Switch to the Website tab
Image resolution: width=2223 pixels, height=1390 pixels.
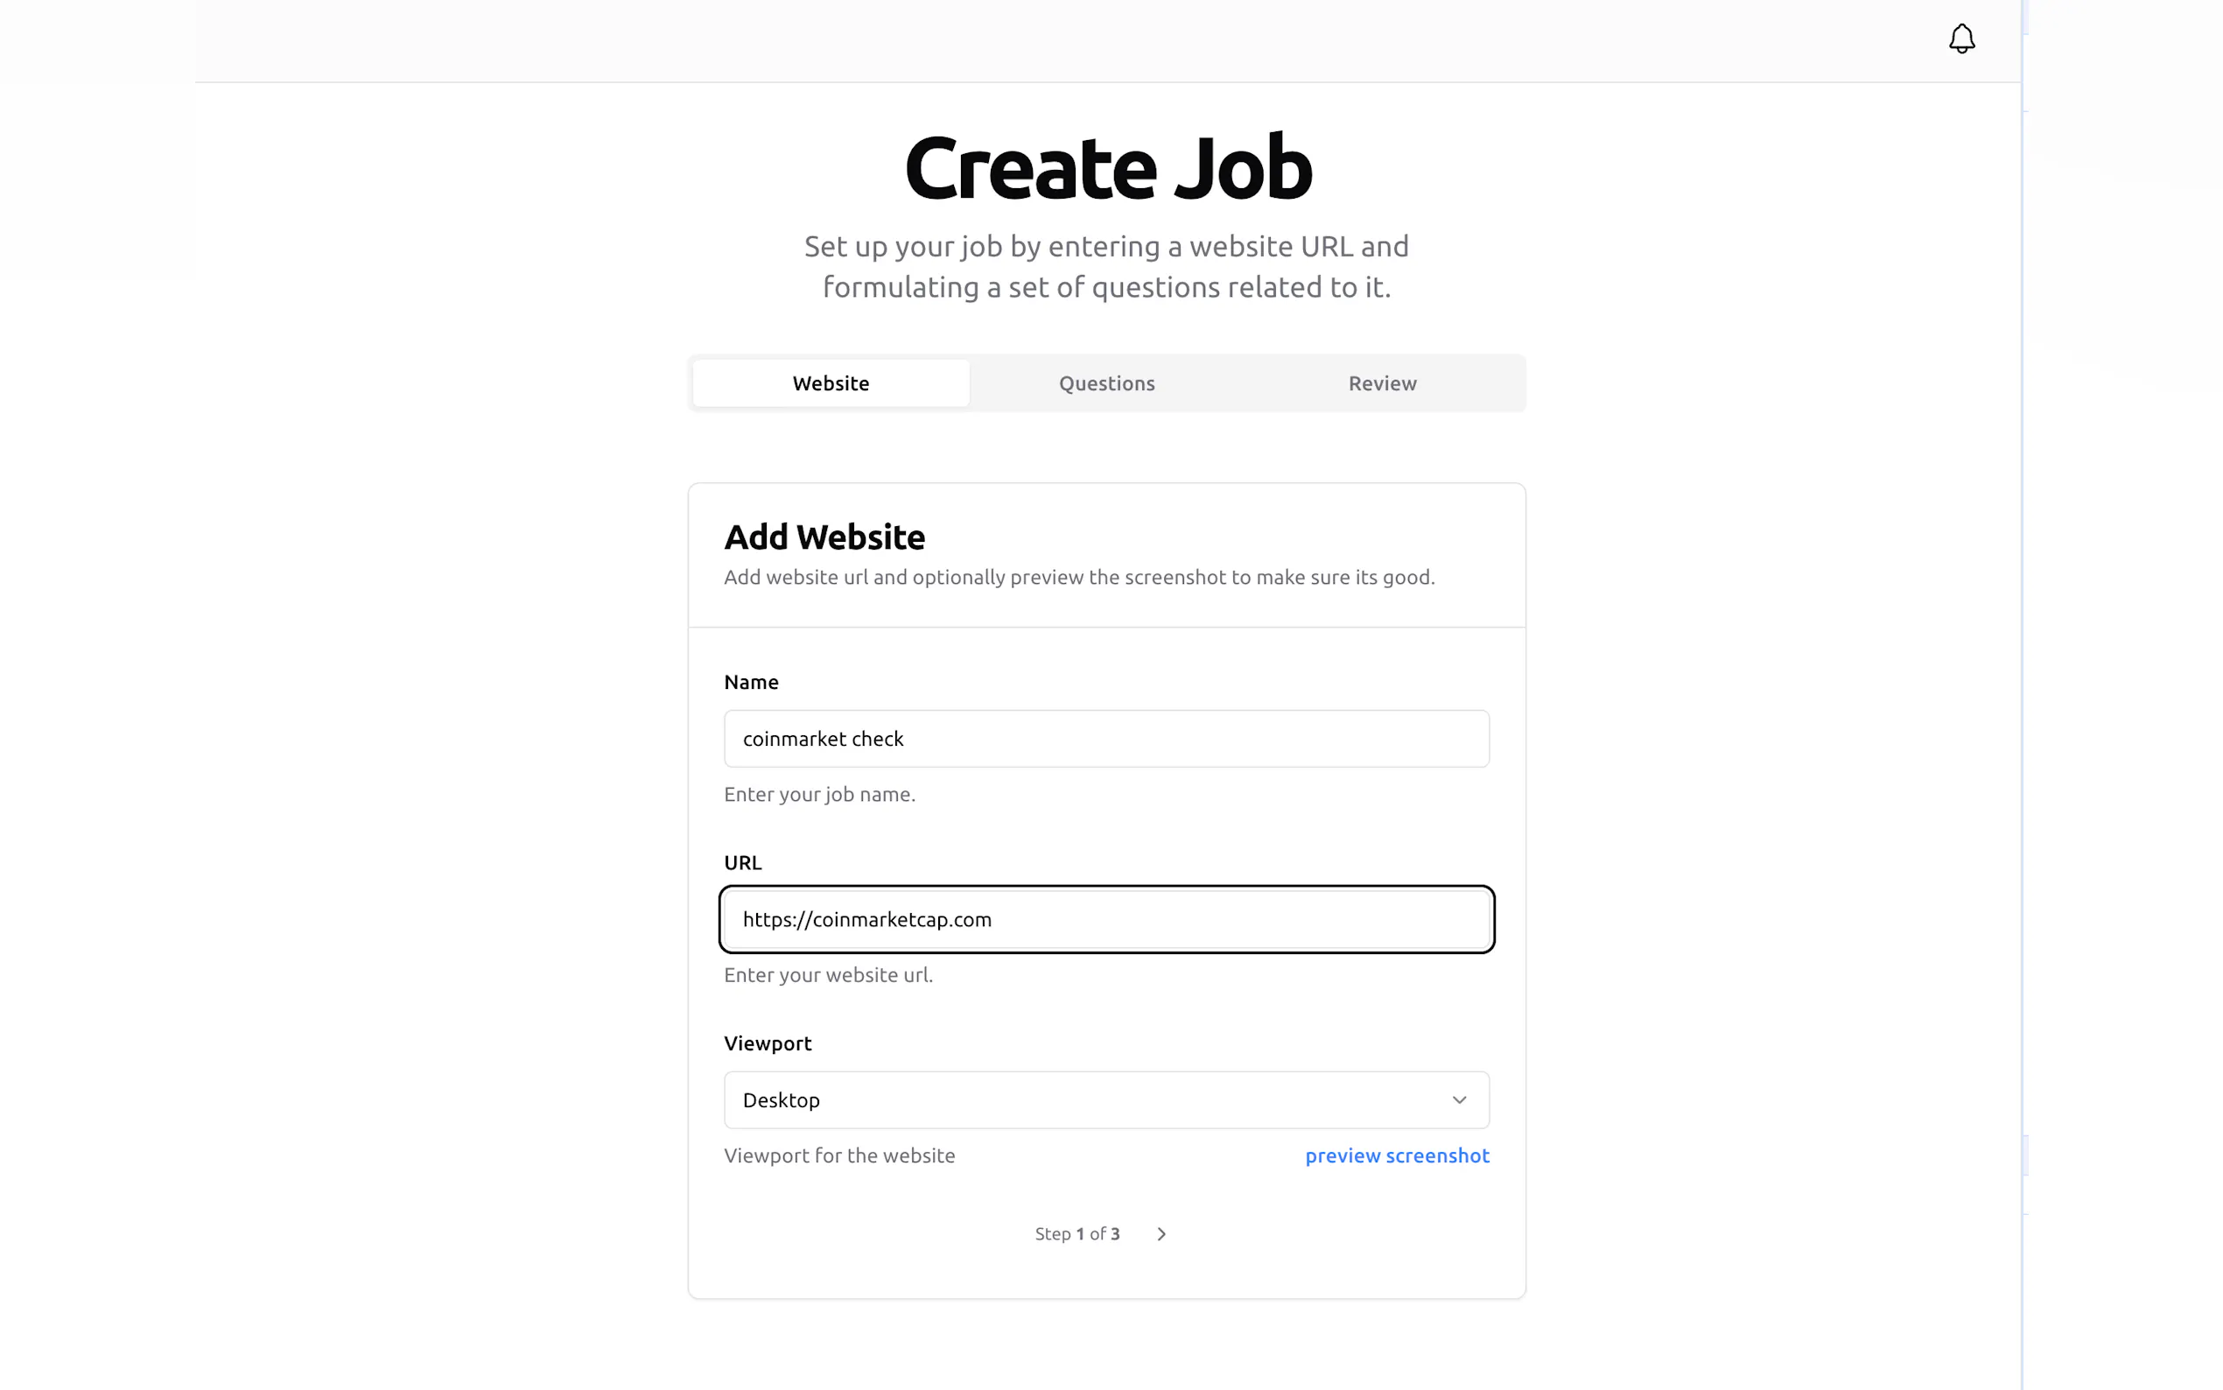(x=831, y=383)
